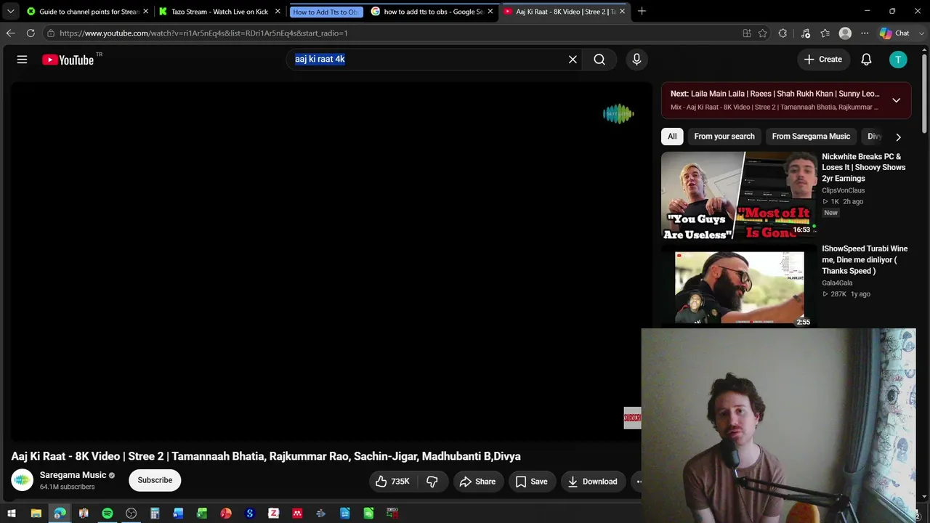Screen dimensions: 930x523
Task: Open browser extensions puzzle icon
Action: tap(783, 33)
